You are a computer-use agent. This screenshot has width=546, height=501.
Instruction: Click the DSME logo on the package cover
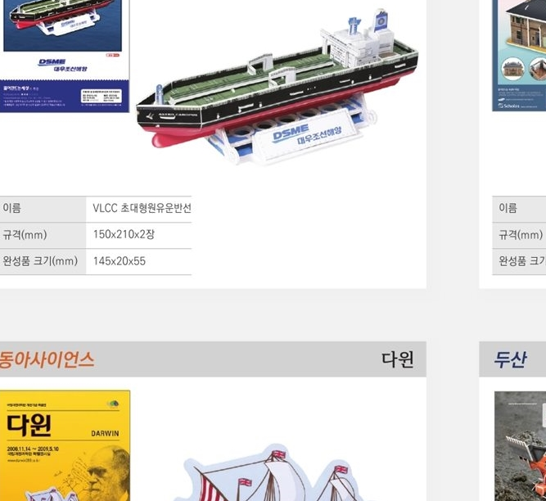pyautogui.click(x=52, y=62)
